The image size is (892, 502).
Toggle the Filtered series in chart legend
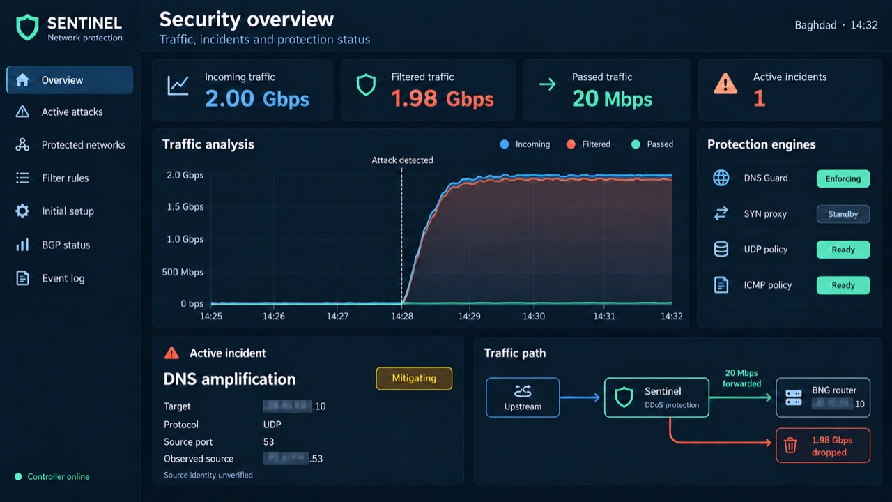point(589,144)
